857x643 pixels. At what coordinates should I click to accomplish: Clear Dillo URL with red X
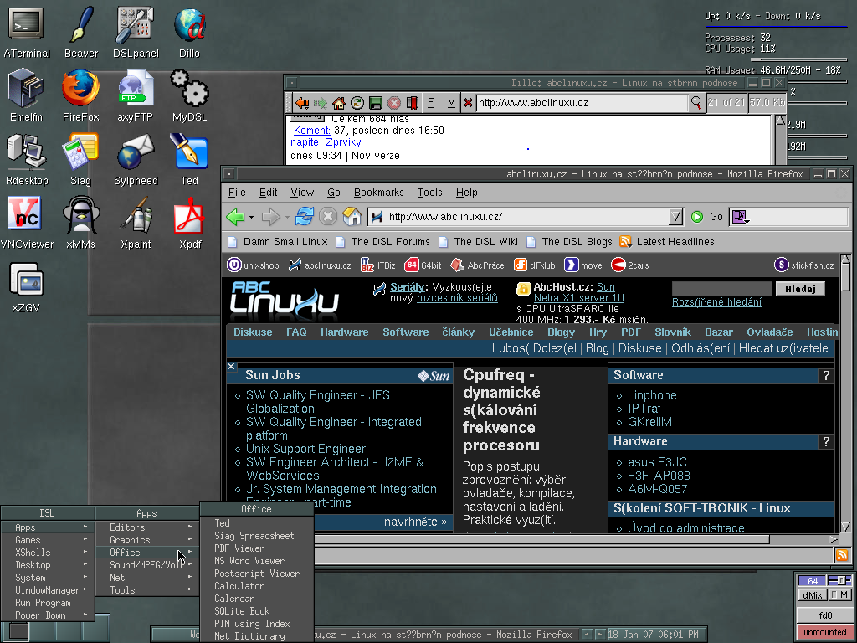tap(468, 103)
